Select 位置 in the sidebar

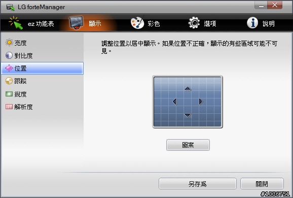pyautogui.click(x=42, y=69)
